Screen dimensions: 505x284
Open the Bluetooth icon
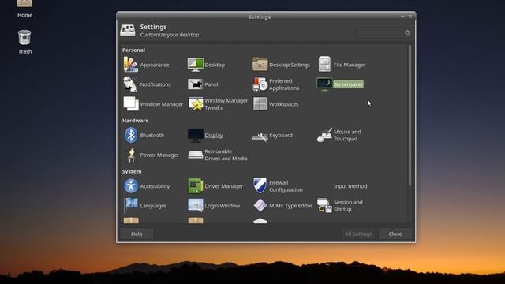131,135
